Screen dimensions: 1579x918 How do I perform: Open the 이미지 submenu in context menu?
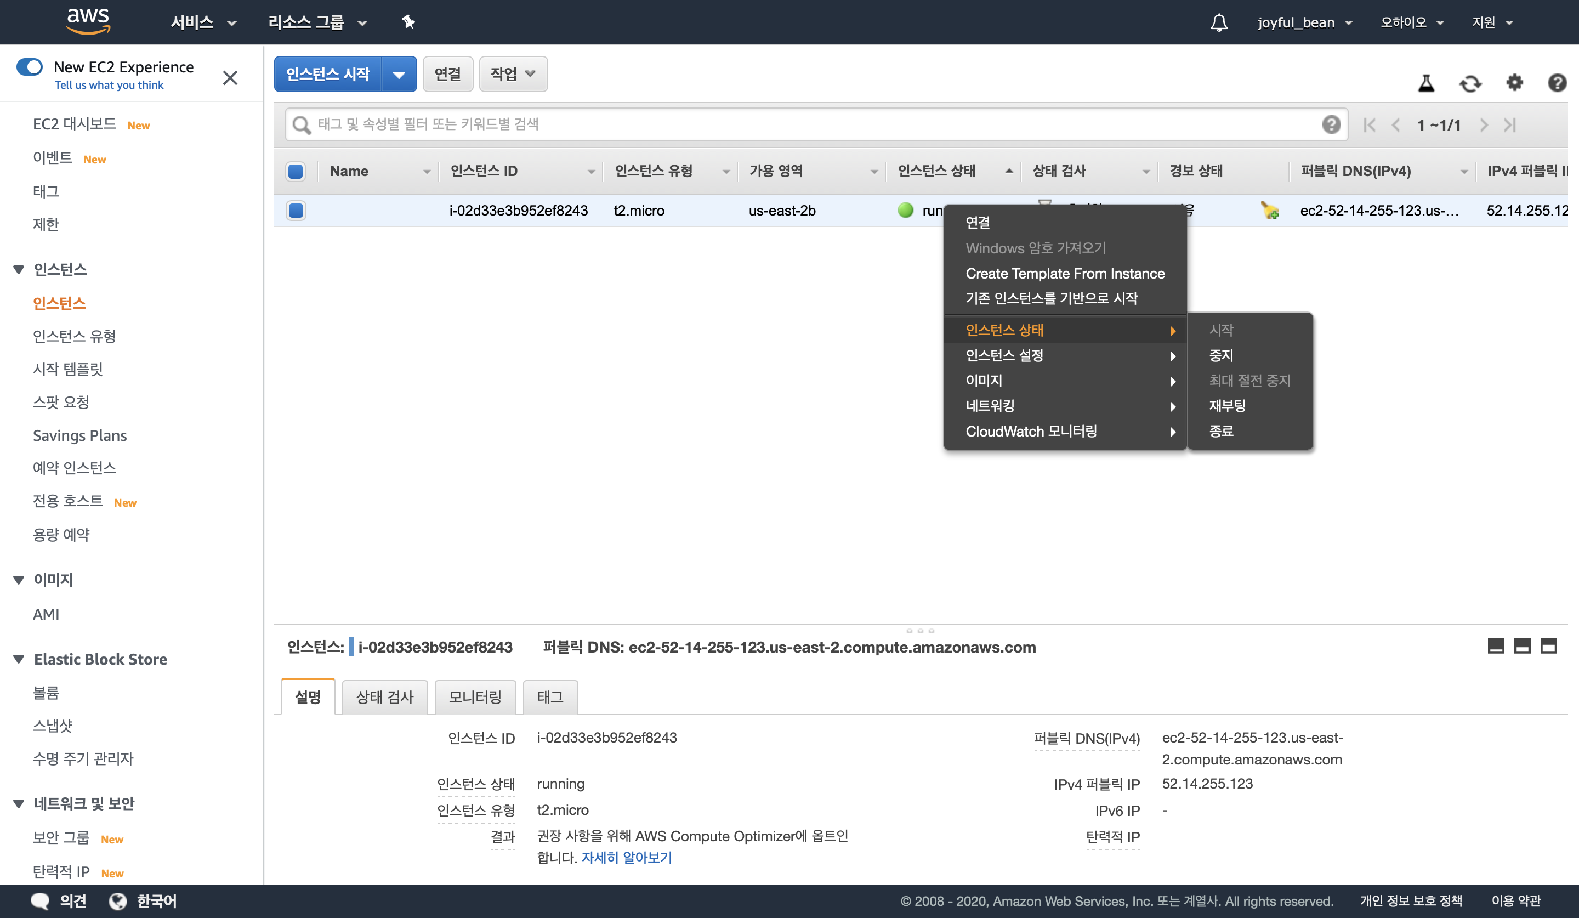point(1065,381)
